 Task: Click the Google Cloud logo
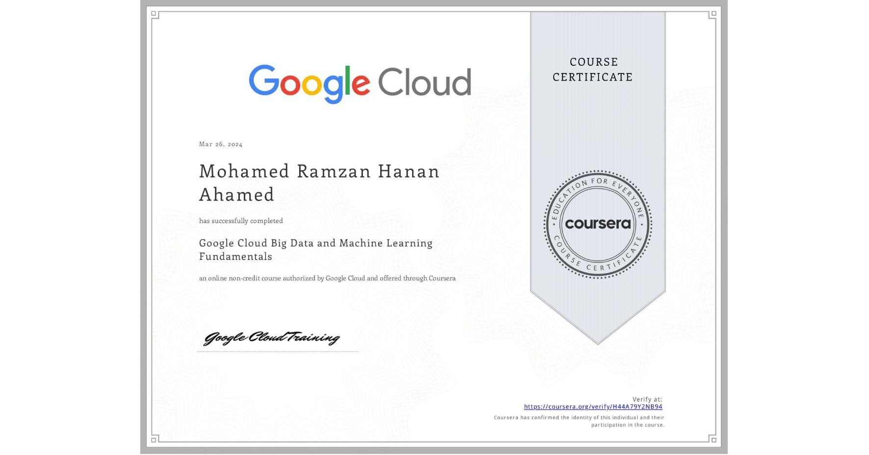click(359, 81)
